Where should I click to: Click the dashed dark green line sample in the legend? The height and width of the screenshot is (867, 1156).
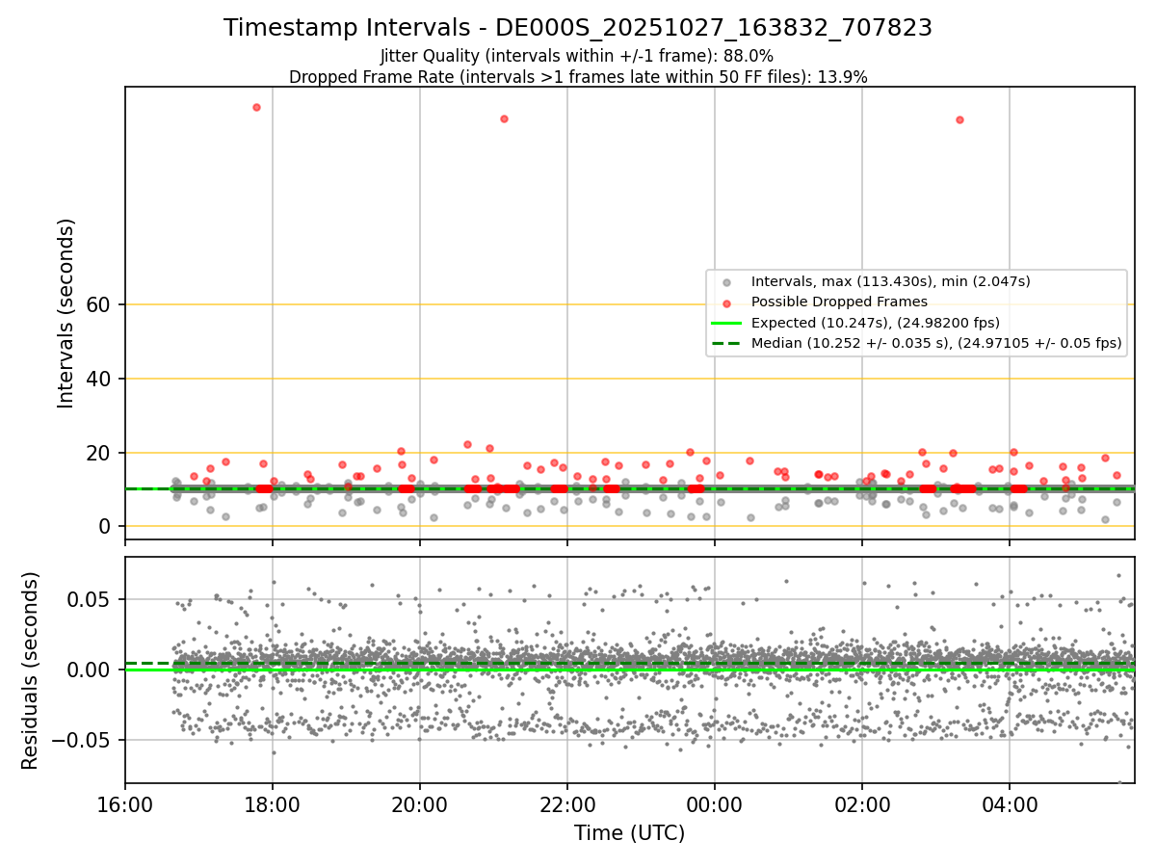coord(727,343)
